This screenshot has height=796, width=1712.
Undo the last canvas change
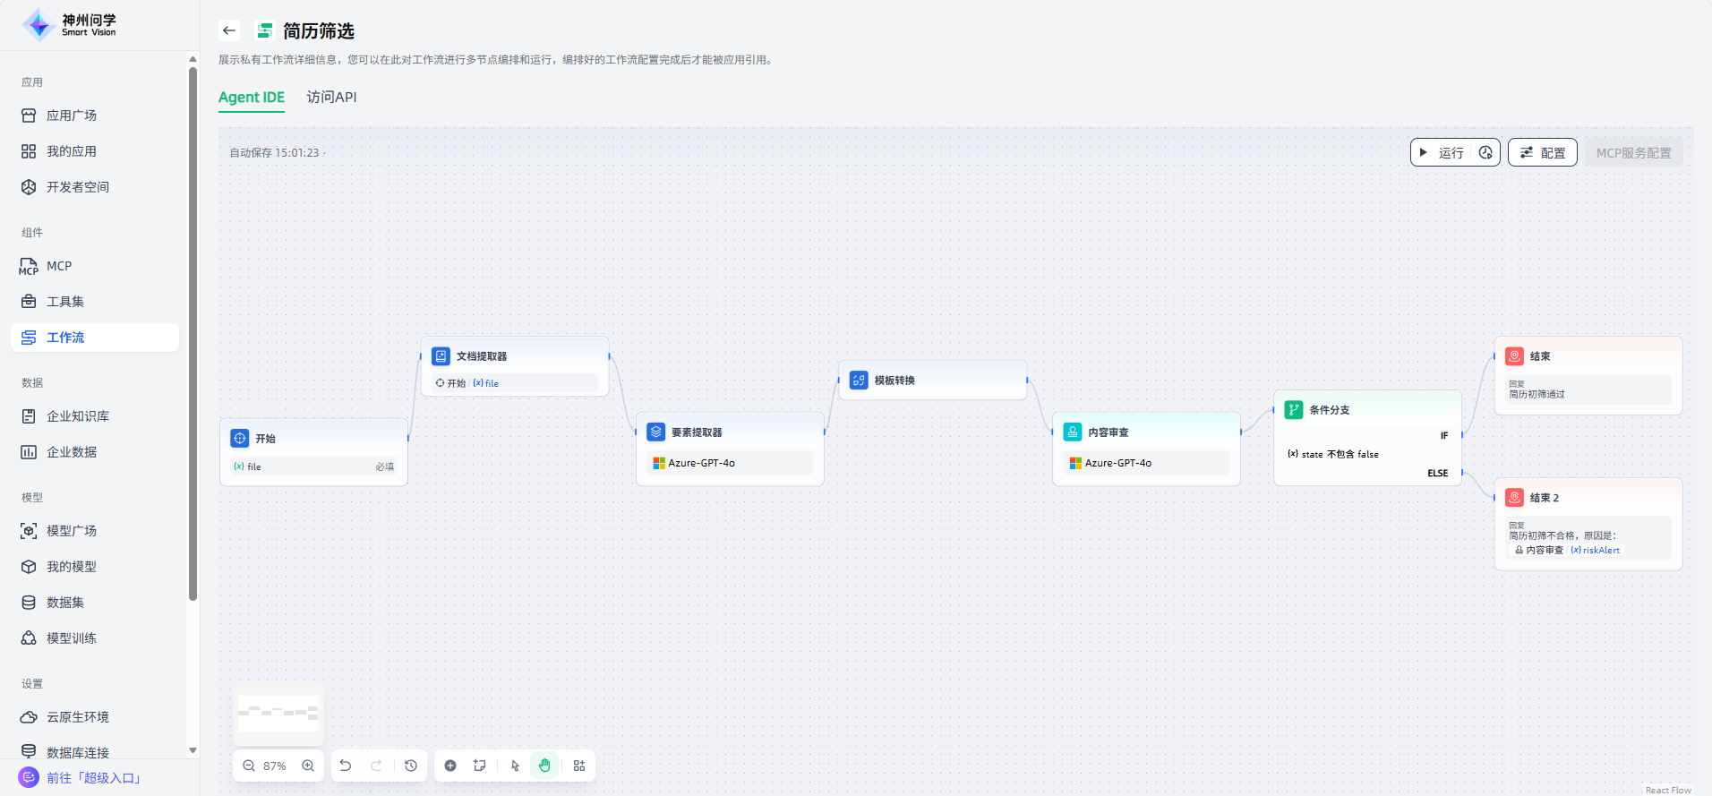(346, 766)
